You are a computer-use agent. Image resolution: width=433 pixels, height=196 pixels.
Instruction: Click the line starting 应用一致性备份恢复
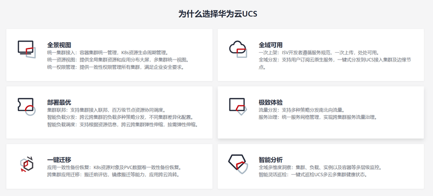[x=115, y=167]
